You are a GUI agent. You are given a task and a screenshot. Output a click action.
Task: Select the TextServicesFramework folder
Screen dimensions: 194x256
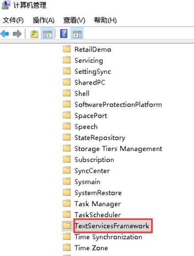(x=112, y=226)
